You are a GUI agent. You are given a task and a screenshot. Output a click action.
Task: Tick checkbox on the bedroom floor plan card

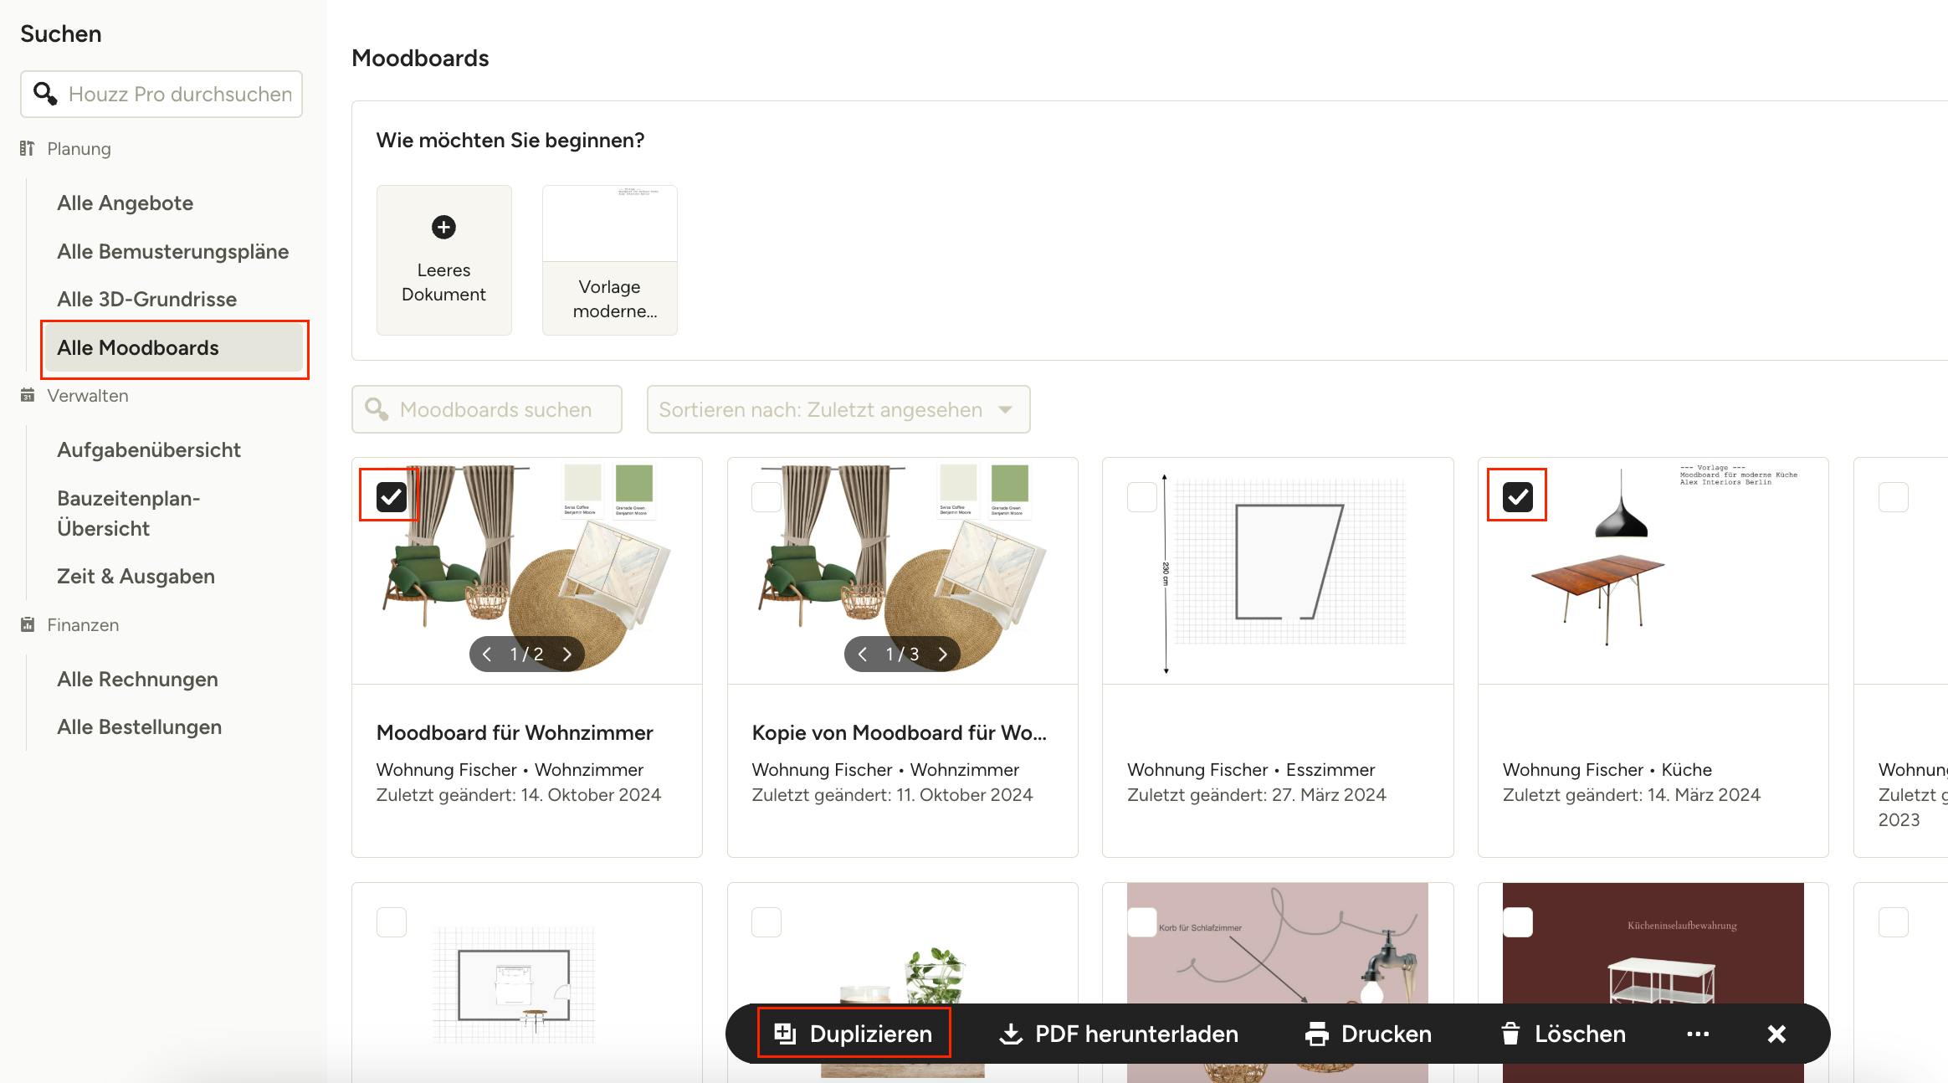pos(391,921)
